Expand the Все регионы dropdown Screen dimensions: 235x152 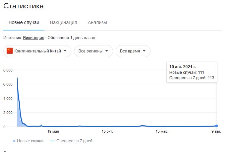click(x=93, y=51)
